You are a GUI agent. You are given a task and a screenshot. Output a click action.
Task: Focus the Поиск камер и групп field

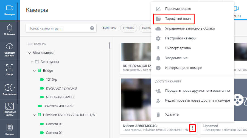coord(61,28)
